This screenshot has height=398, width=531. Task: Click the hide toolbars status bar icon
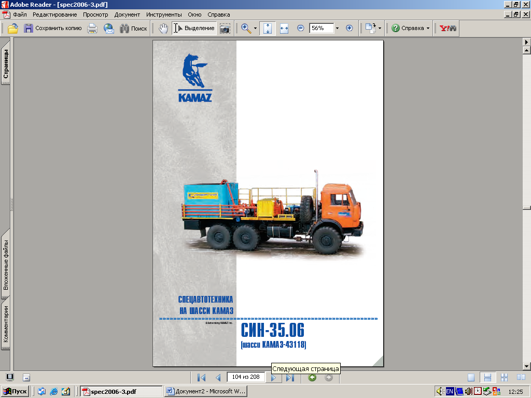[26, 377]
